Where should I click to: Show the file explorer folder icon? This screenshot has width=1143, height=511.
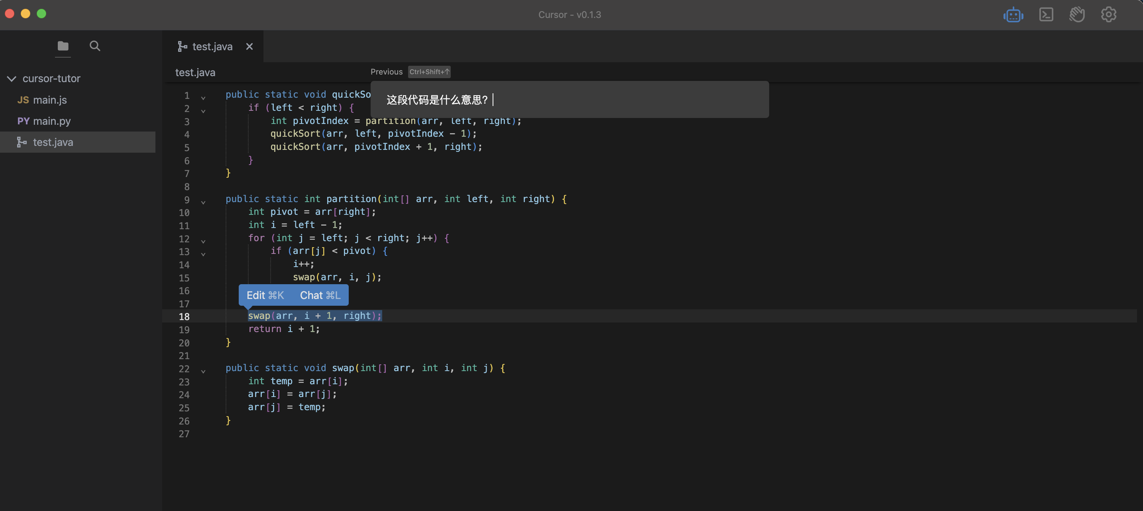63,46
